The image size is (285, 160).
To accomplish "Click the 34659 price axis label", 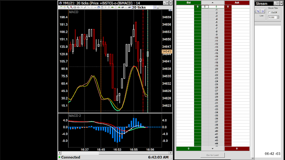I will (167, 17).
